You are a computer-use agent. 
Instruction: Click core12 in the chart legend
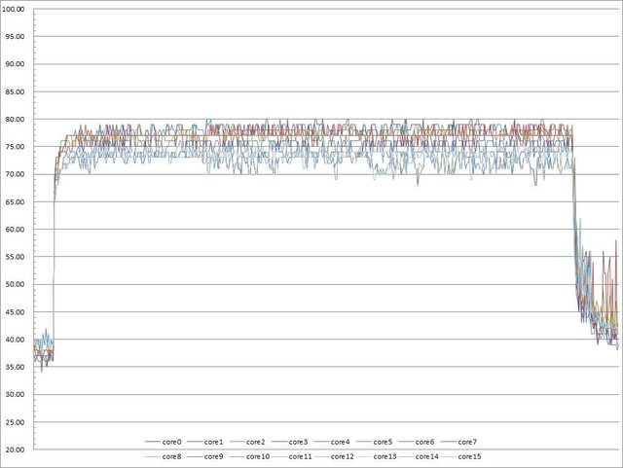343,455
